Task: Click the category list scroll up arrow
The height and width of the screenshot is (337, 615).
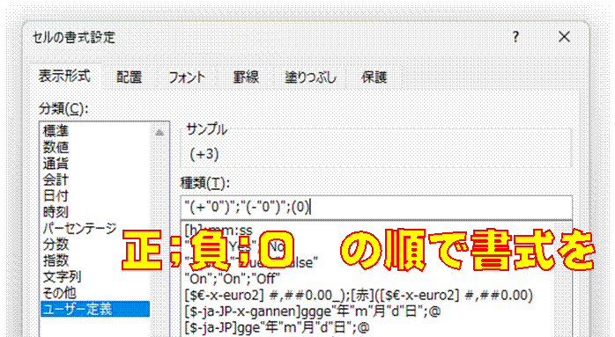Action: 159,133
